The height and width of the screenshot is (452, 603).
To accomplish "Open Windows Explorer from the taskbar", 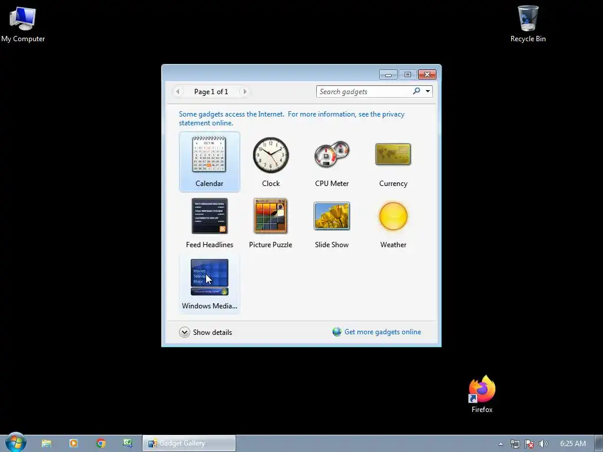I will coord(47,443).
